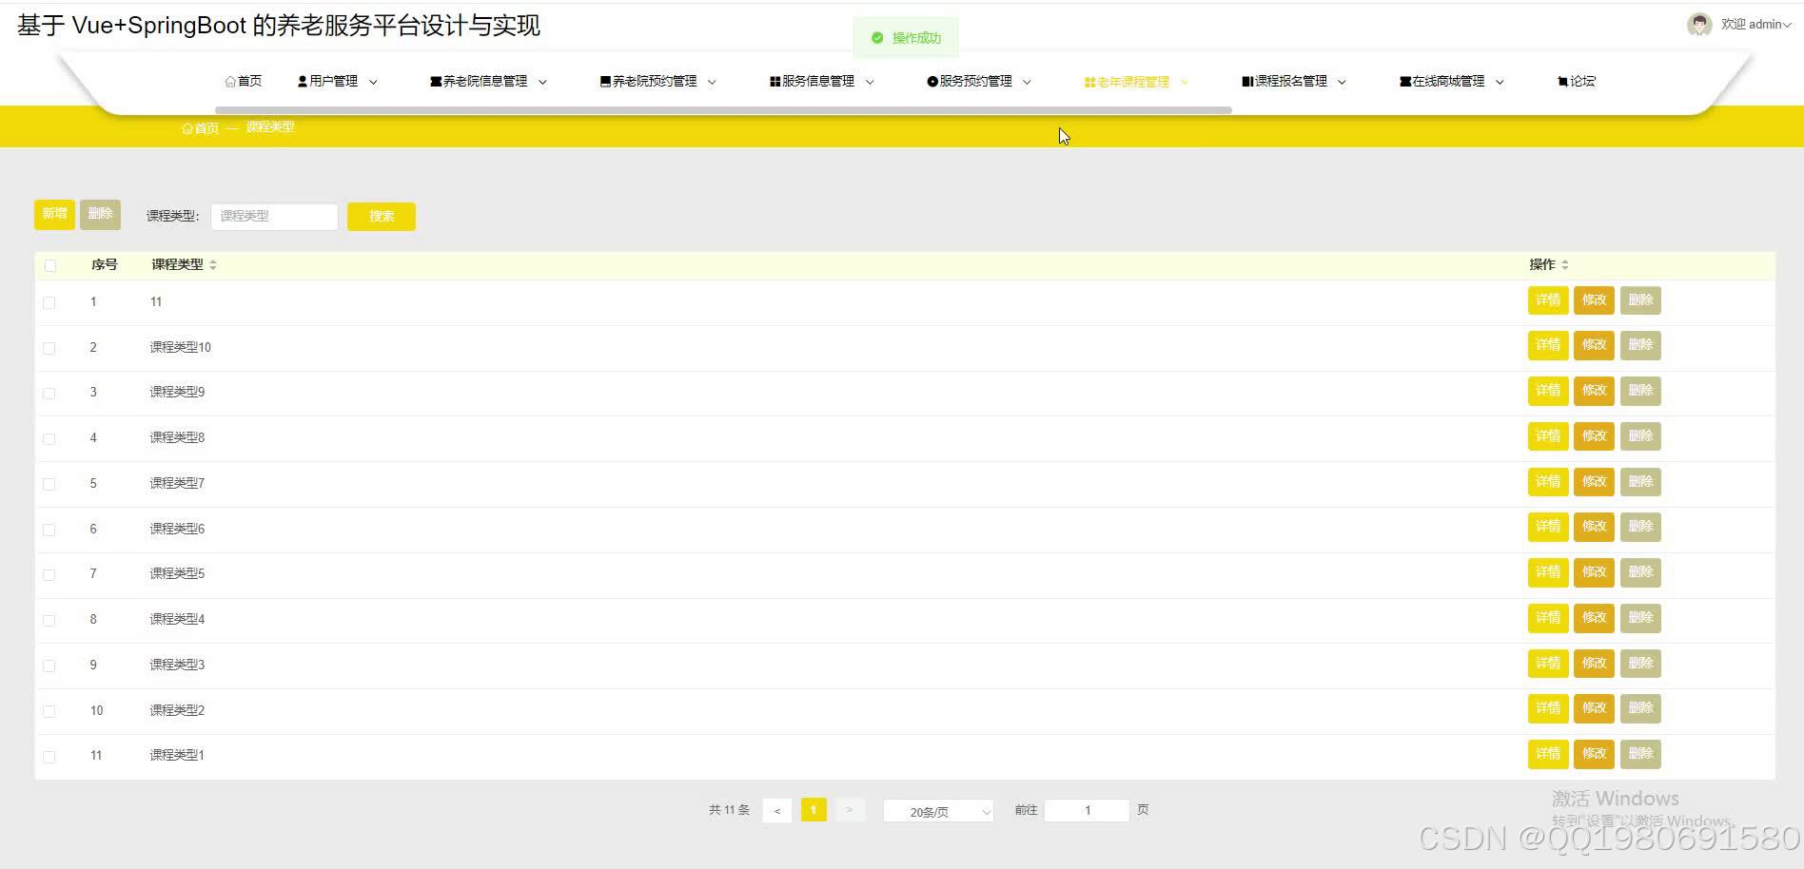The height and width of the screenshot is (869, 1804).
Task: View 详情 for course type 11 row
Action: [x=1548, y=300]
